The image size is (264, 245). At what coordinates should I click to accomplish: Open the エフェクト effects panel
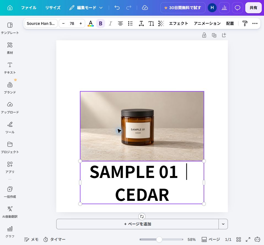click(x=179, y=23)
